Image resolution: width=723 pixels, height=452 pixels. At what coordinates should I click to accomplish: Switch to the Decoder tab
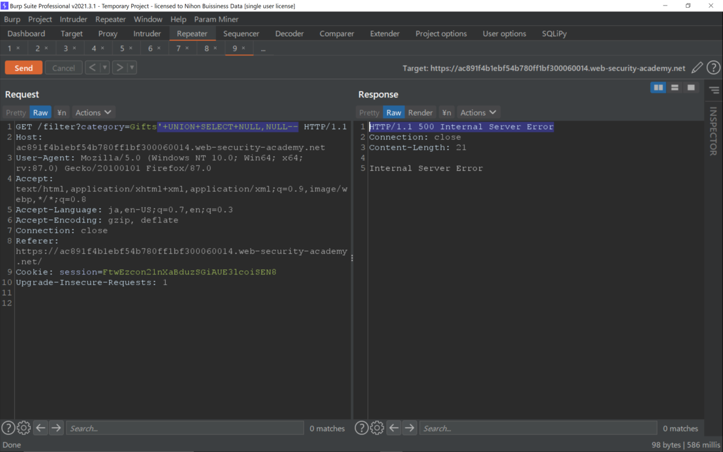pyautogui.click(x=289, y=34)
